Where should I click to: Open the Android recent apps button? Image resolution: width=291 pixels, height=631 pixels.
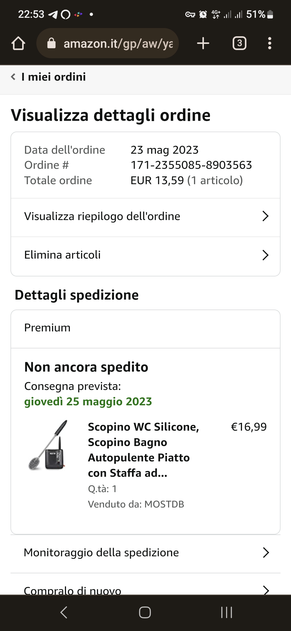click(226, 612)
